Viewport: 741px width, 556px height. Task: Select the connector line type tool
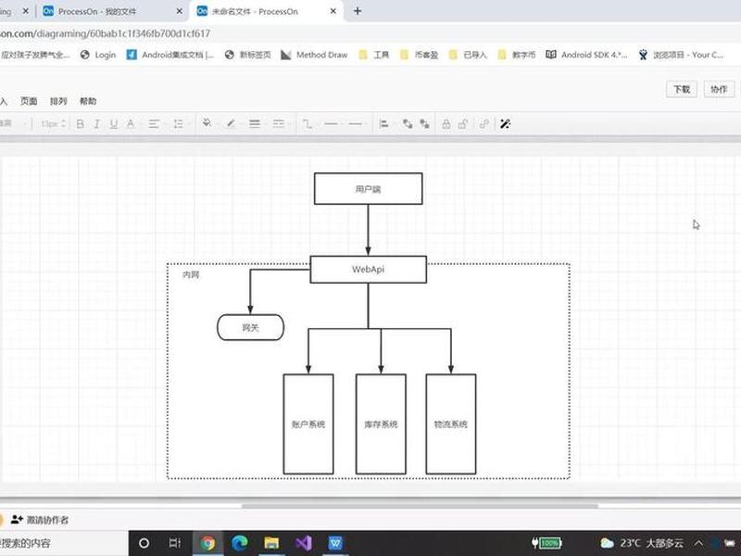coord(308,124)
